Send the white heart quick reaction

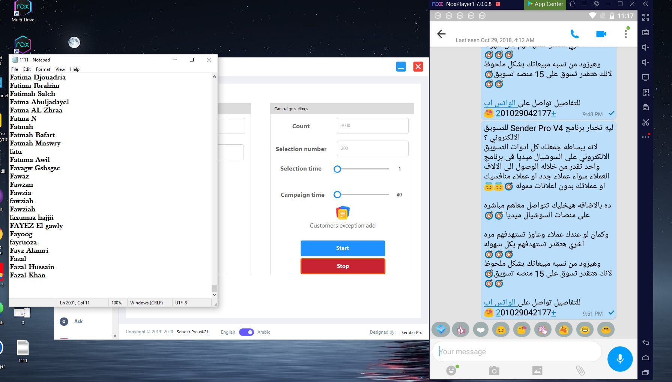click(x=481, y=330)
